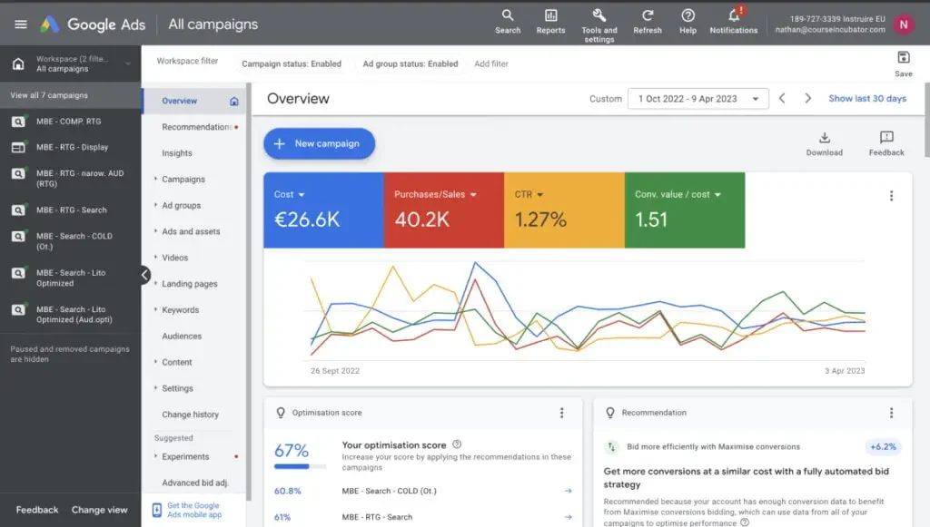Click the Google Ads logo
Viewport: 930px width, 527px height.
pyautogui.click(x=93, y=24)
